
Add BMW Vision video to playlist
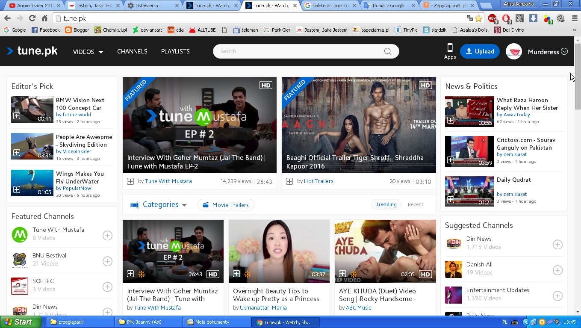(x=16, y=116)
